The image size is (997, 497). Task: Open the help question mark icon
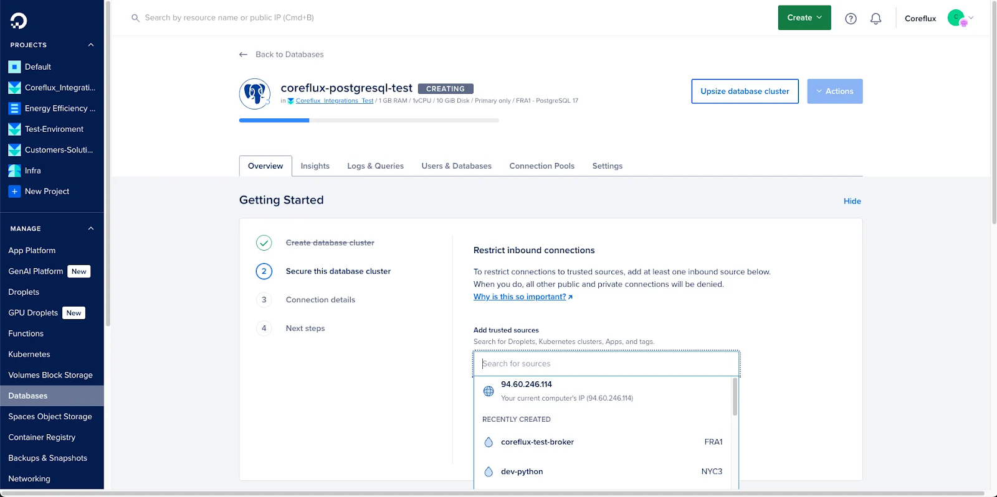pos(851,19)
